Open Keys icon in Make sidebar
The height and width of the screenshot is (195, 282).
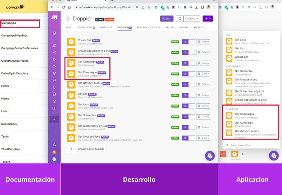pyautogui.click(x=54, y=80)
